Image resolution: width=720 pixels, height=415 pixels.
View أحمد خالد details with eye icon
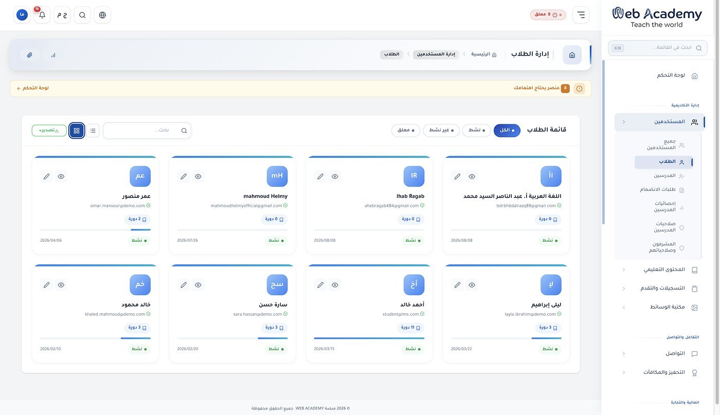point(335,285)
